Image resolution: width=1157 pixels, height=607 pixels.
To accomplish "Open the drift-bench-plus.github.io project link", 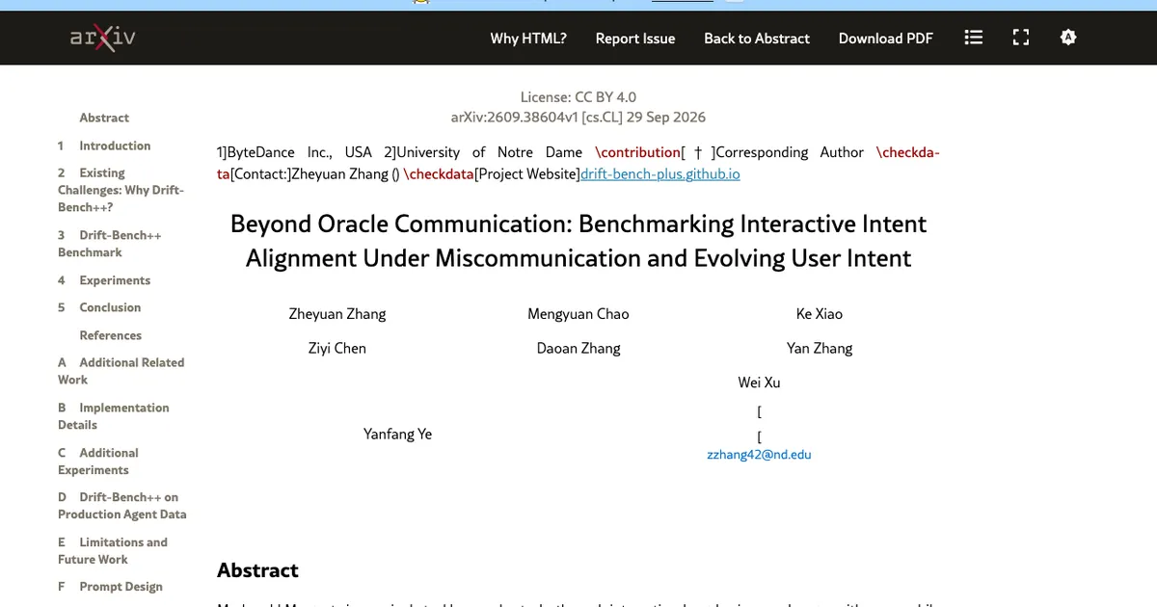I will pos(660,174).
